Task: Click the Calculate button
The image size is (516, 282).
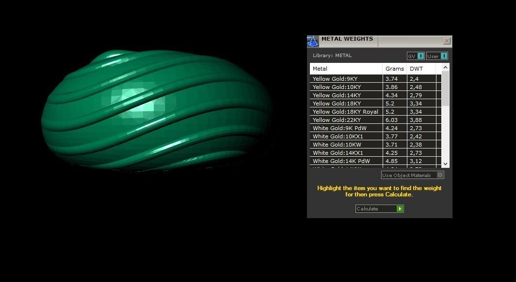Action: pyautogui.click(x=379, y=209)
